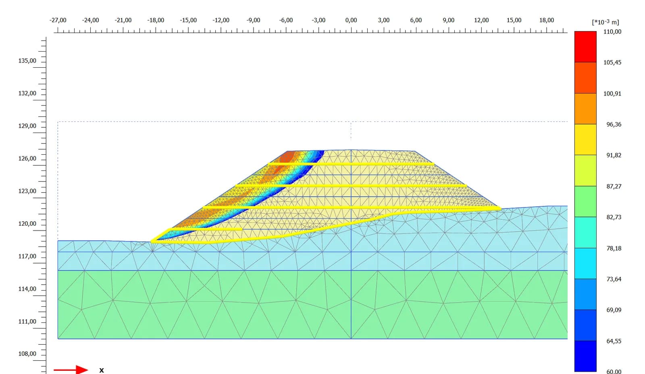Click the yellow embankment toe point on left
This screenshot has height=374, width=645.
152,241
